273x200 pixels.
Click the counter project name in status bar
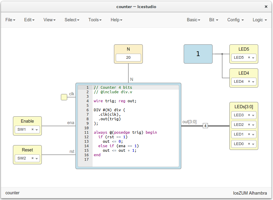pos(13,193)
